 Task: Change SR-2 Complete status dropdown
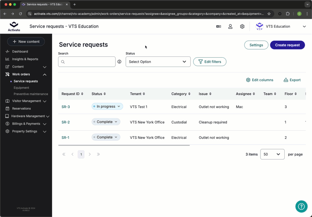[x=106, y=122]
